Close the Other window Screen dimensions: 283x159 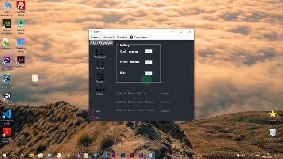[x=190, y=32]
